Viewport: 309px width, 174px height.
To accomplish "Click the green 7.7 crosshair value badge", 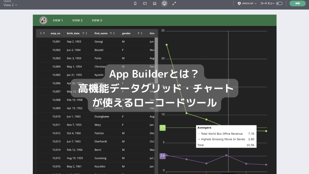I will [162, 127].
